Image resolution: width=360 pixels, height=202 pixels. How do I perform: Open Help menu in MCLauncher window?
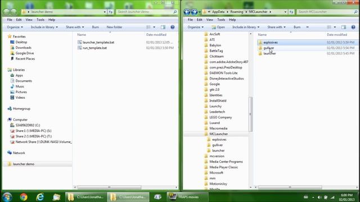pos(232,20)
